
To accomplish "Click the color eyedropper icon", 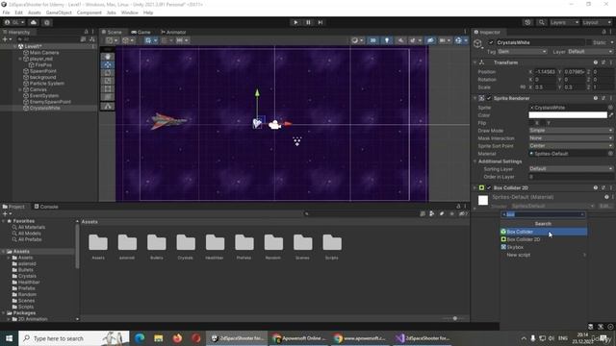I will pyautogui.click(x=610, y=115).
